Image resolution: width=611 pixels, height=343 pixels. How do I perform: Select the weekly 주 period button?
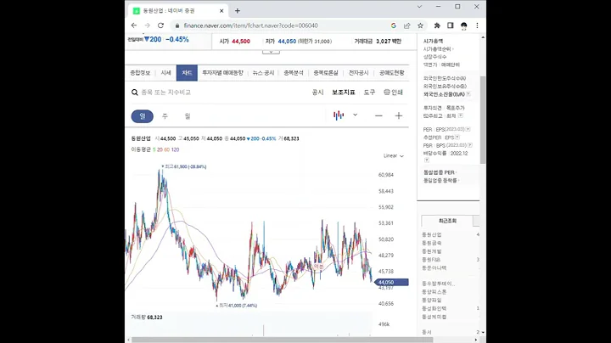(x=165, y=116)
